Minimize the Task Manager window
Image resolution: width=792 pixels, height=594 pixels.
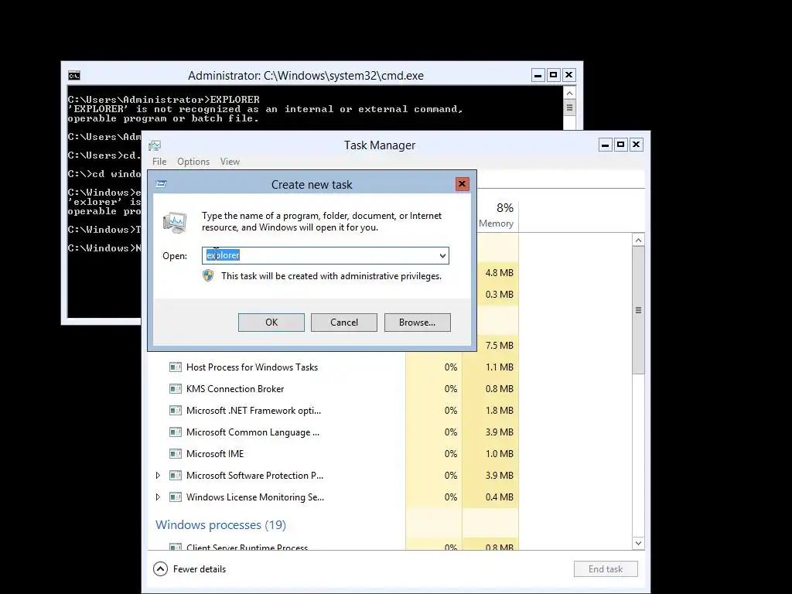tap(605, 145)
